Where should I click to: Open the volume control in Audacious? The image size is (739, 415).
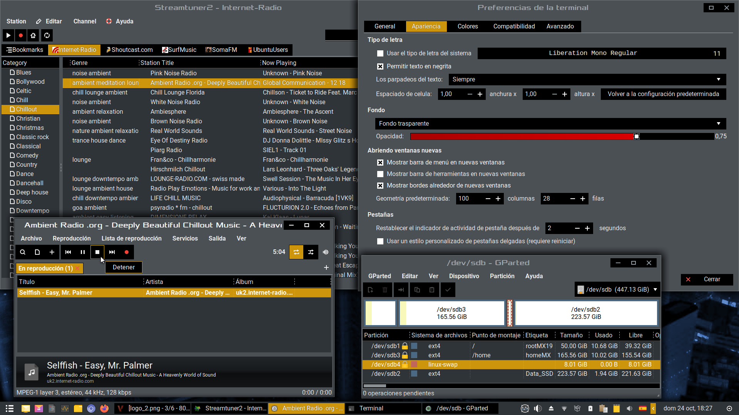(326, 252)
